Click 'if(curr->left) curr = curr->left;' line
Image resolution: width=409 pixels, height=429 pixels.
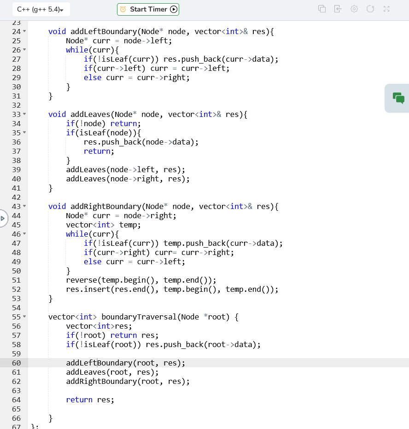[x=157, y=69]
